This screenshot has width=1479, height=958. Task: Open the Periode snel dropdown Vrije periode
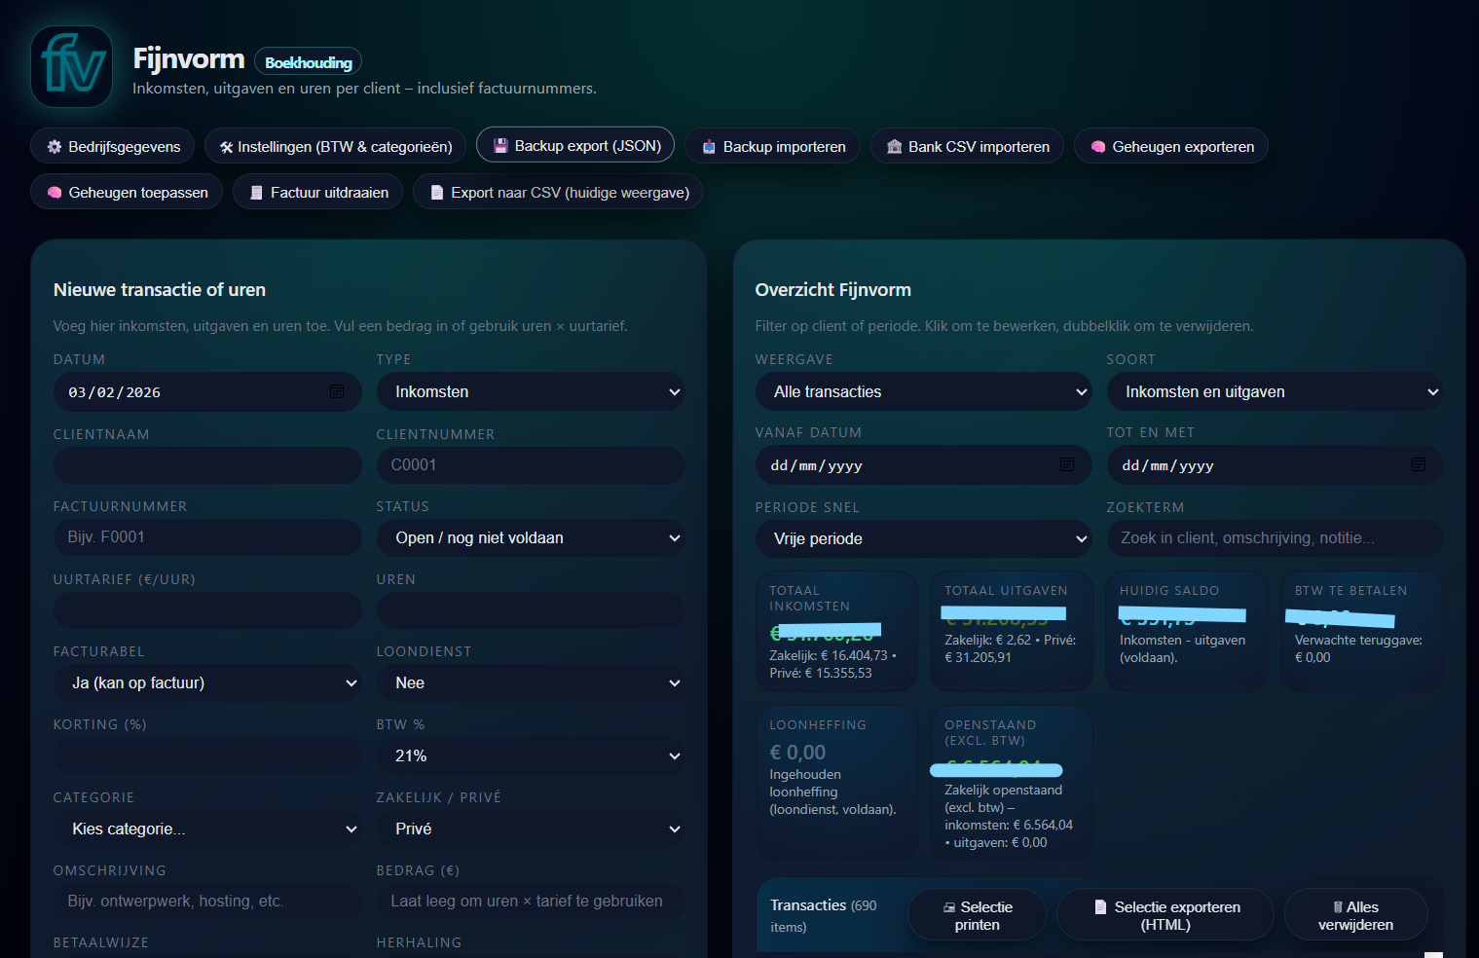(924, 538)
